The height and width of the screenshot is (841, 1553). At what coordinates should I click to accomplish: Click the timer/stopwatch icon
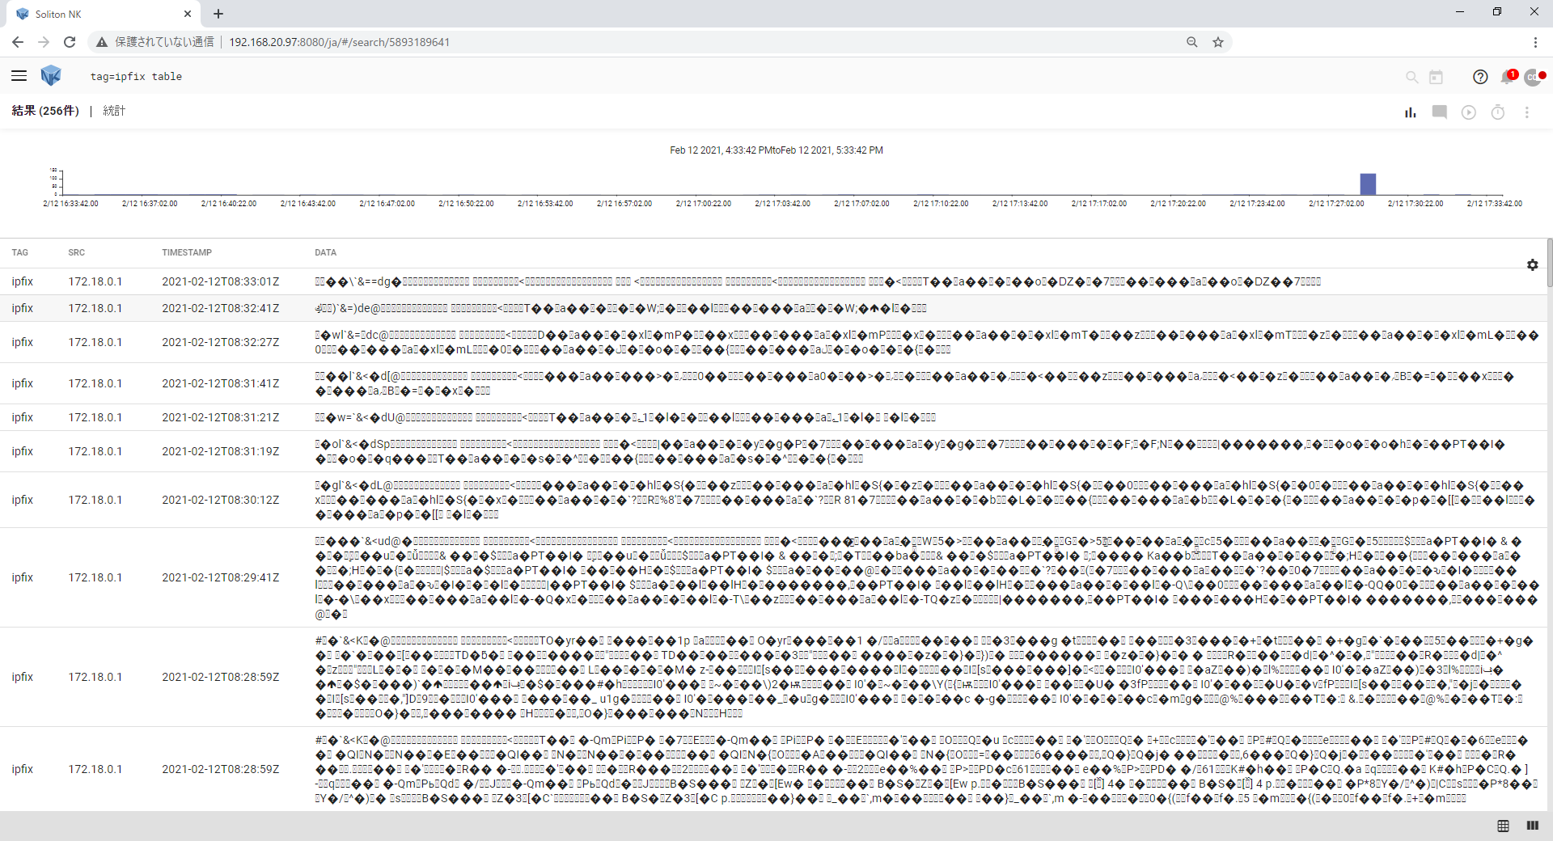[x=1498, y=112]
